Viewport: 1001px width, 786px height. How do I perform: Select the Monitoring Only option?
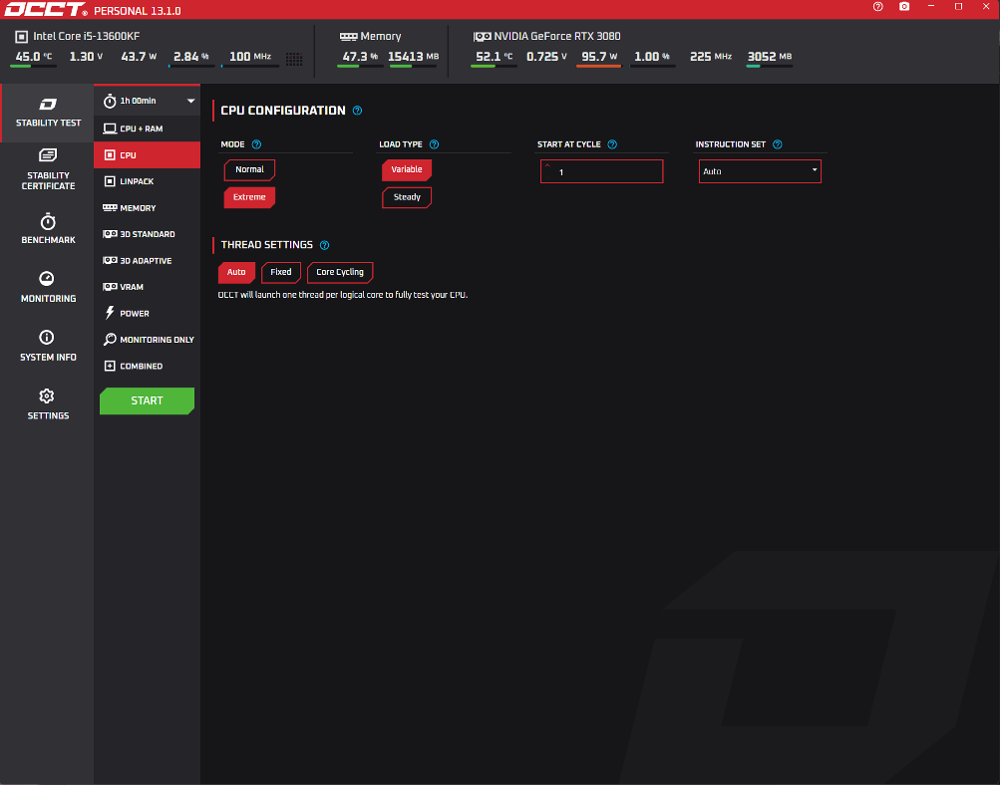tap(148, 340)
